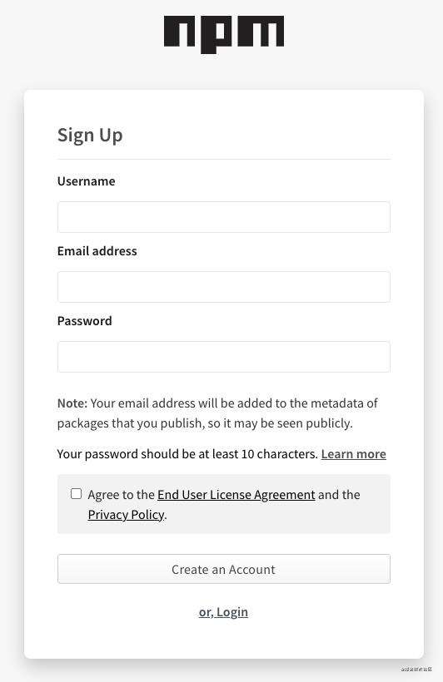Go to the 'or, Login' link

coord(223,612)
